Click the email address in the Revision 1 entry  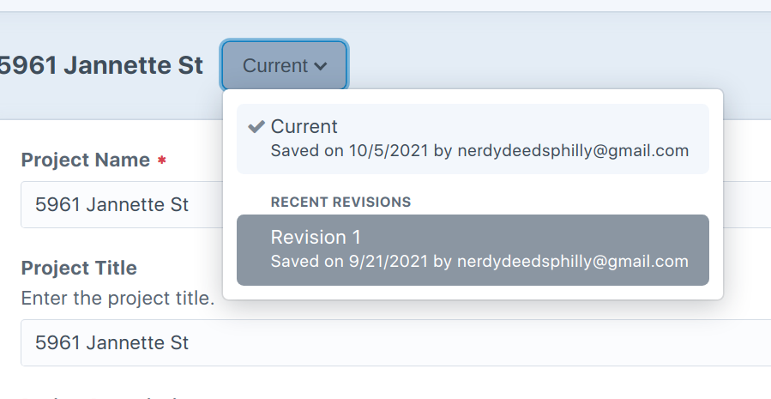(572, 261)
